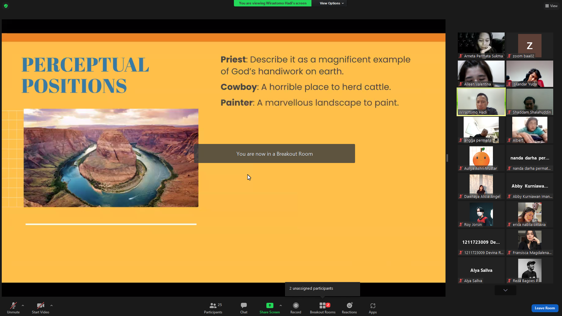Select angga permana's video tile

[x=481, y=130]
